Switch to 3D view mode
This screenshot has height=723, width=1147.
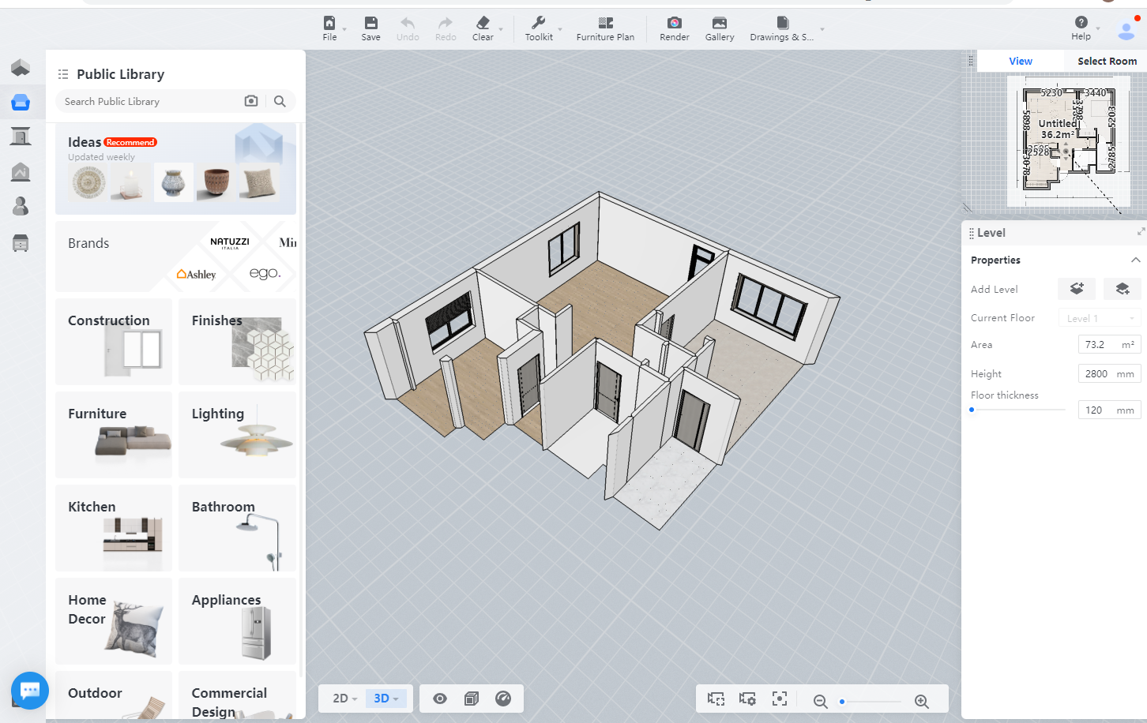click(x=385, y=699)
